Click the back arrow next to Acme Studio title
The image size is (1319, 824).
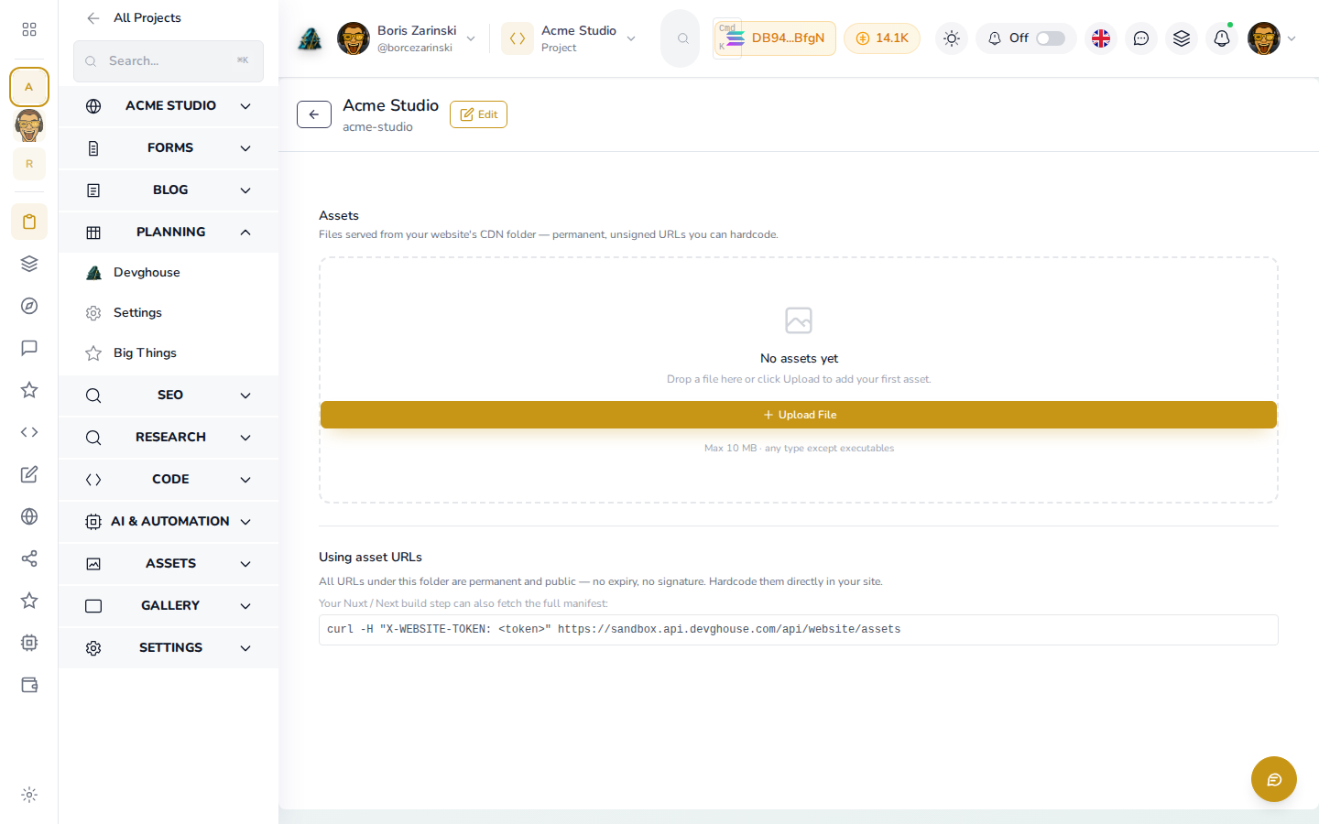click(314, 114)
